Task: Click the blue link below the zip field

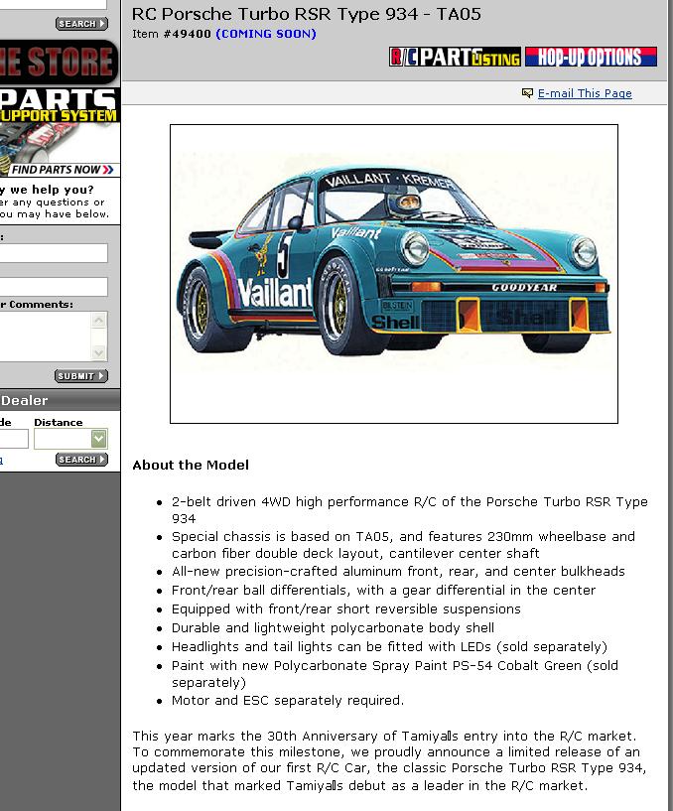Action: (x=2, y=460)
